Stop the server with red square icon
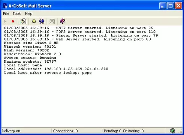The image size is (184, 135). click(13, 21)
